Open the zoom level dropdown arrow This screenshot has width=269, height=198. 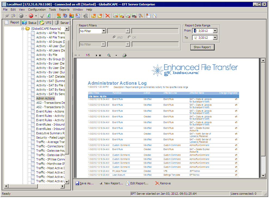[x=116, y=55]
